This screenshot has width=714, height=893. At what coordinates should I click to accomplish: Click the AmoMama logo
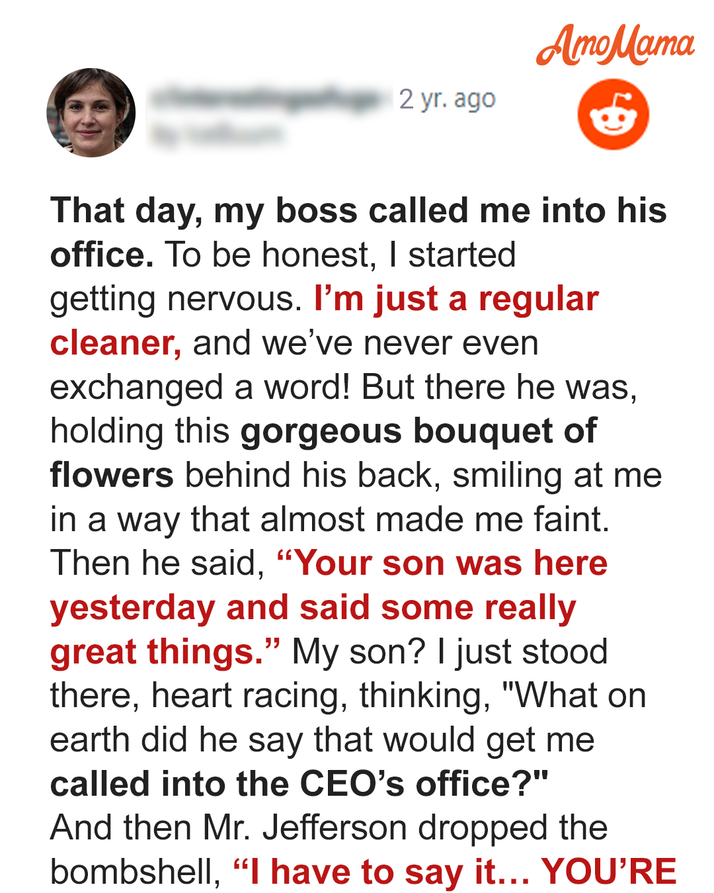(615, 46)
